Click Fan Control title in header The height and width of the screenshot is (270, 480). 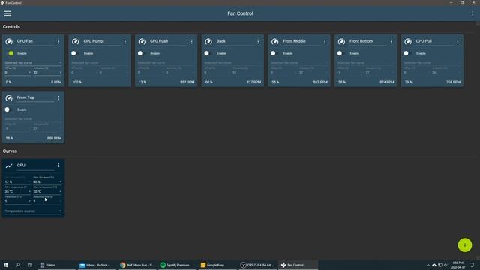click(240, 13)
